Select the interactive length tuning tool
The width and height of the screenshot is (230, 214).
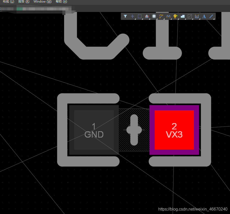(x=168, y=16)
